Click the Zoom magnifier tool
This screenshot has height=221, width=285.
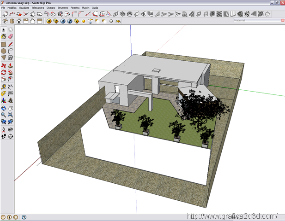pos(4,115)
